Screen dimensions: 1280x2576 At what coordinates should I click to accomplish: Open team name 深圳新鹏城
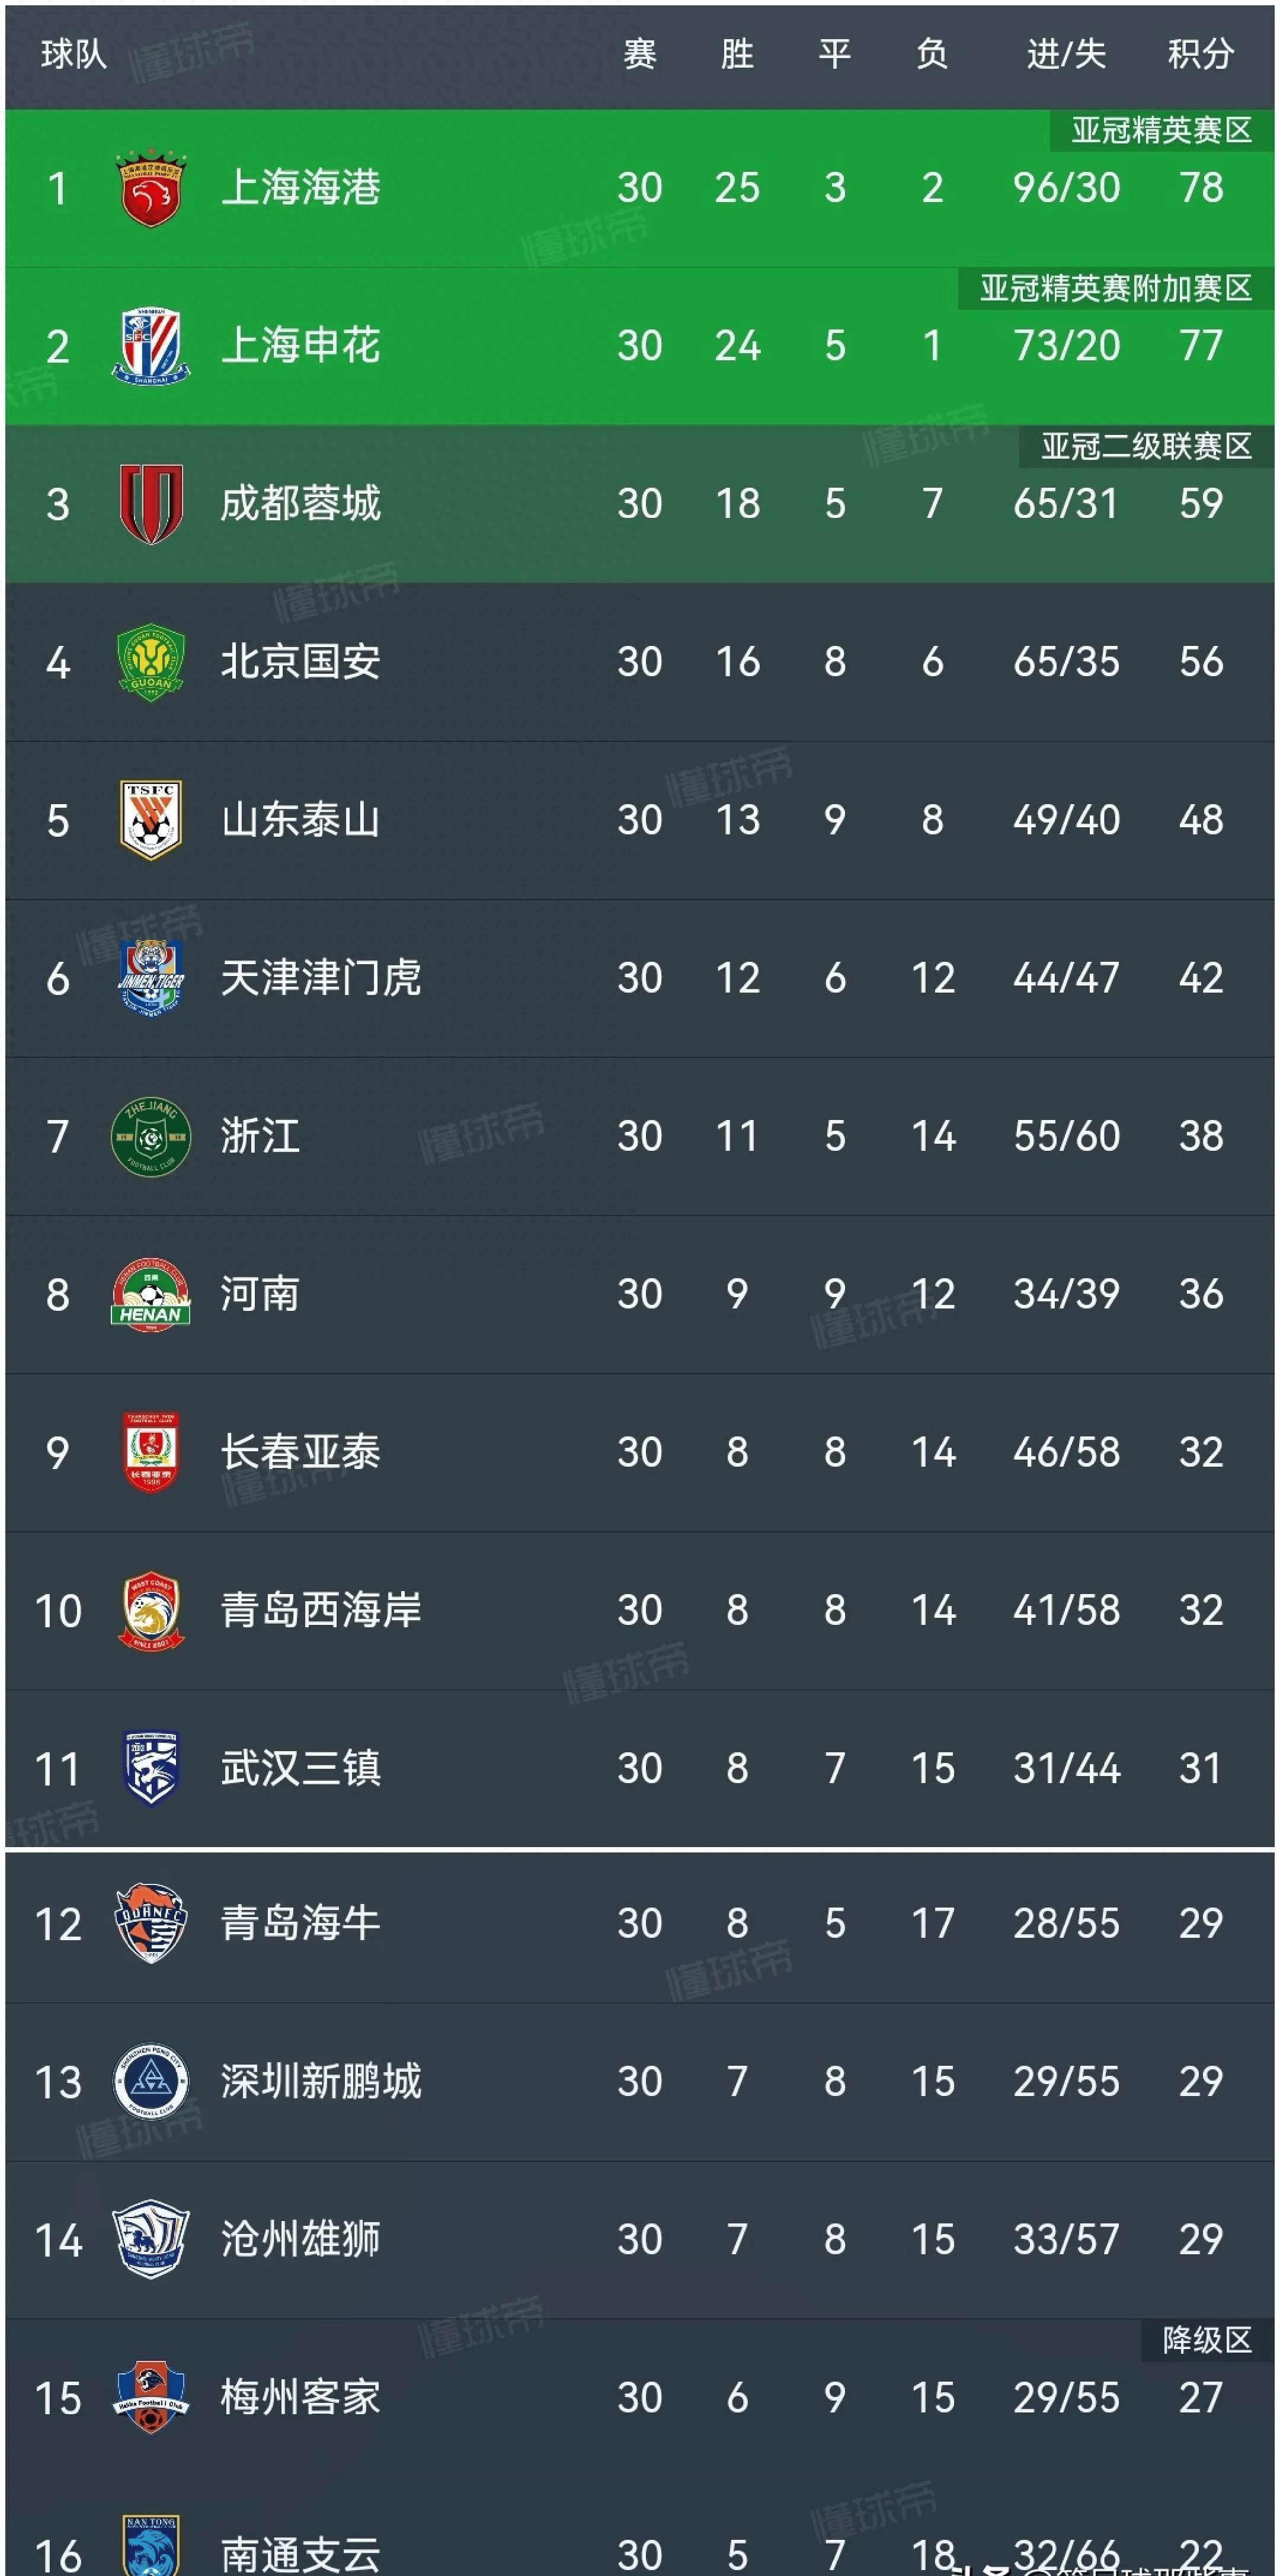click(320, 2082)
